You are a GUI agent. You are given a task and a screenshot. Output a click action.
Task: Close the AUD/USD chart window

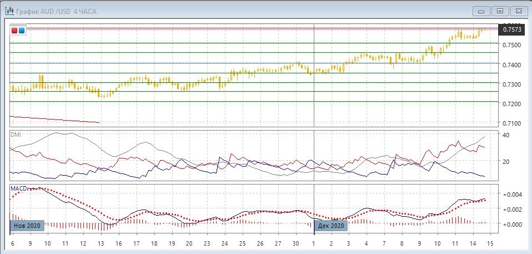[x=518, y=11]
